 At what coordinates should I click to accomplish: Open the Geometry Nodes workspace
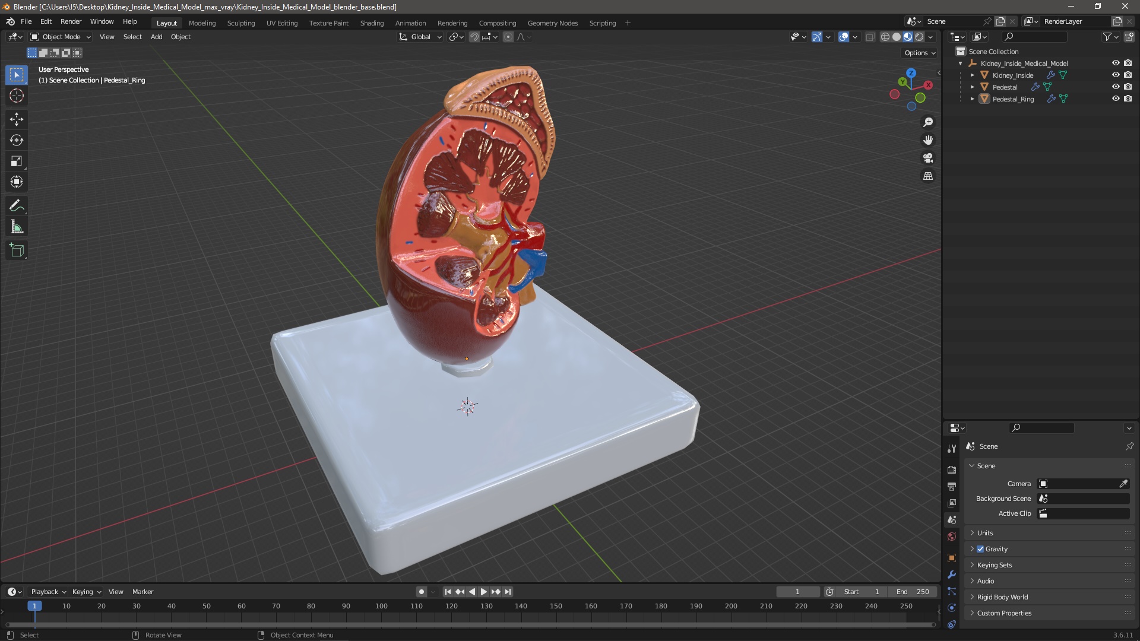point(552,23)
